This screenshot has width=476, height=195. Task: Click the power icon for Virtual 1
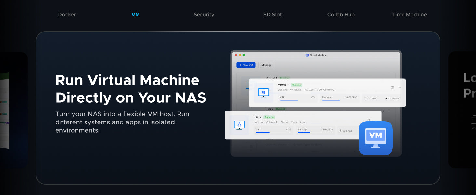pyautogui.click(x=392, y=87)
